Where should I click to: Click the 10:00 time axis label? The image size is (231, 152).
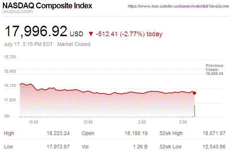(x=33, y=122)
